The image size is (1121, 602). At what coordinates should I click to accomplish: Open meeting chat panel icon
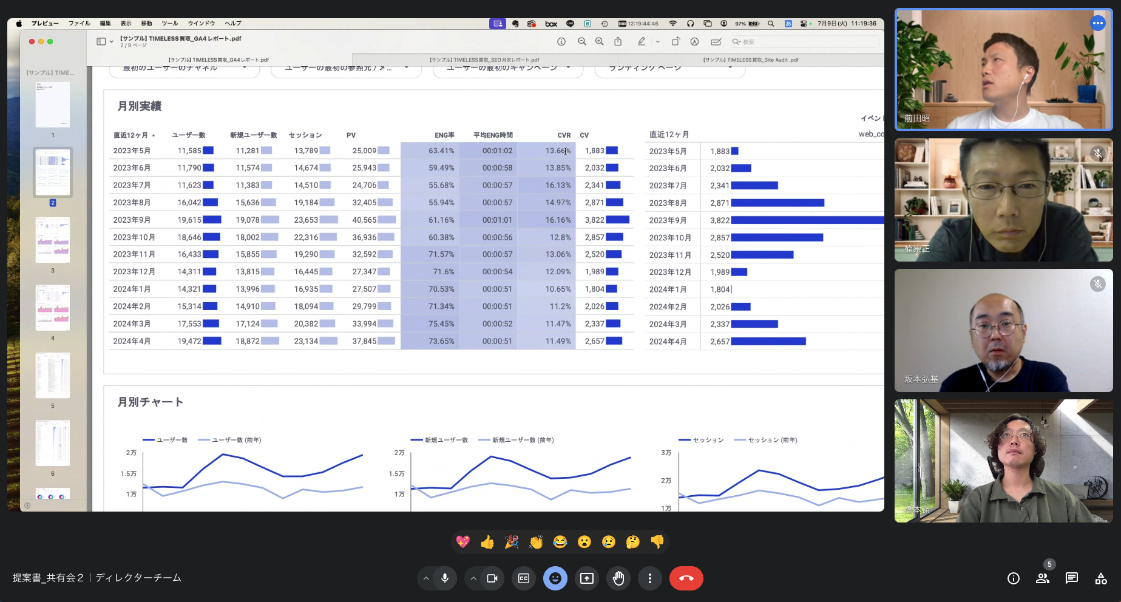pyautogui.click(x=1072, y=578)
